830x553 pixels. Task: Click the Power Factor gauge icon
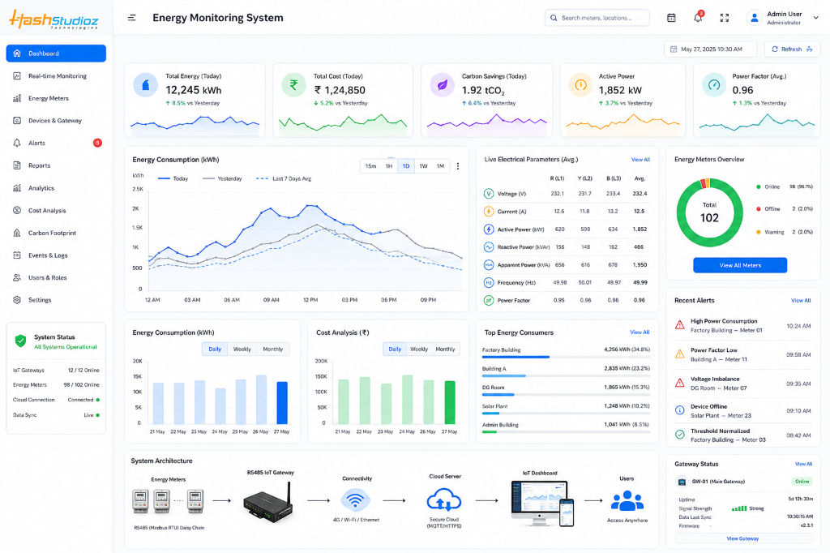coord(714,85)
